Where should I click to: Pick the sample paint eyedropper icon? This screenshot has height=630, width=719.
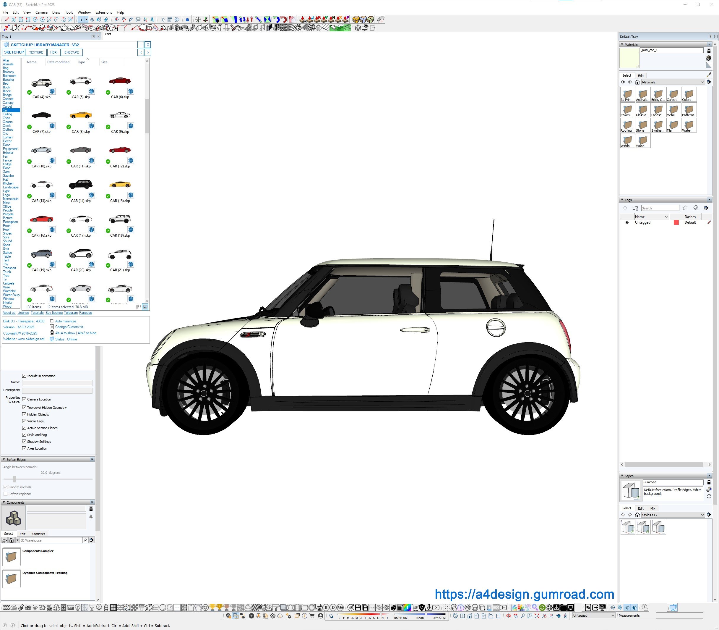pyautogui.click(x=708, y=75)
